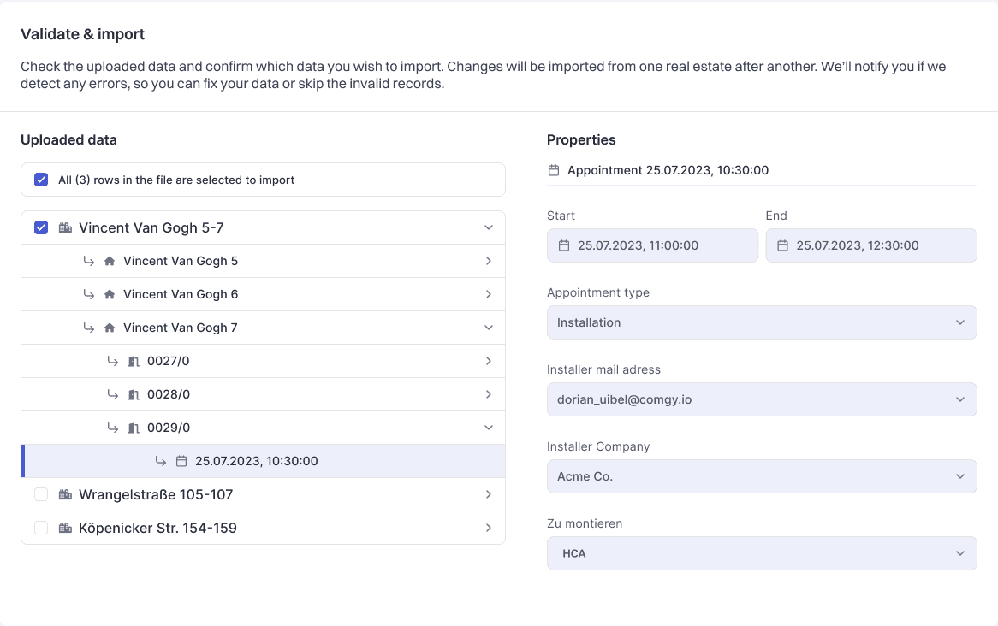Viewport: 998px width, 626px height.
Task: Click building icon beside Vincent Van Gogh 5-7
Action: coord(65,227)
